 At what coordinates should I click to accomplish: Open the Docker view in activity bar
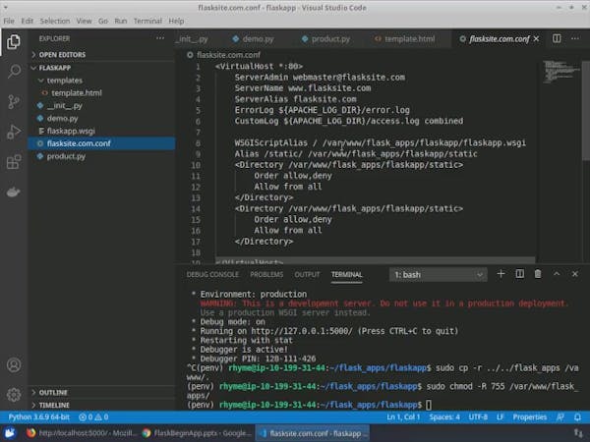(14, 193)
